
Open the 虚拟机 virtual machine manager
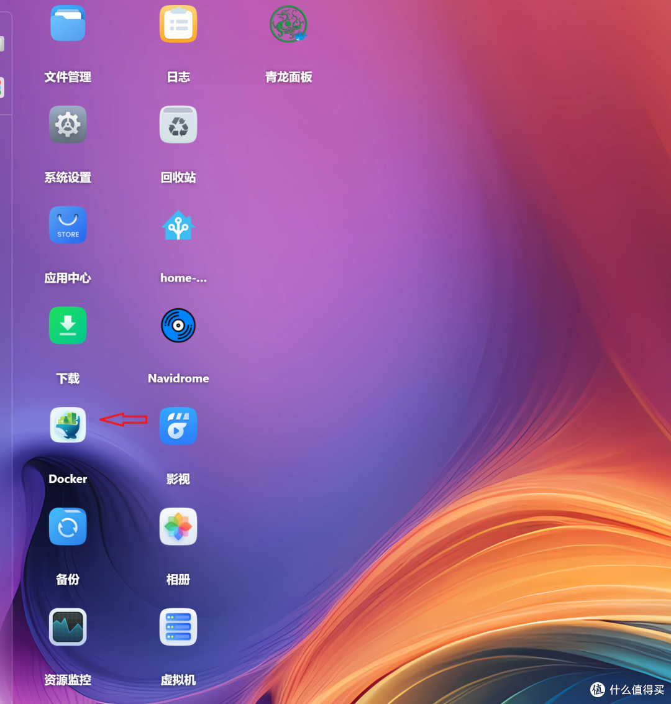(178, 626)
